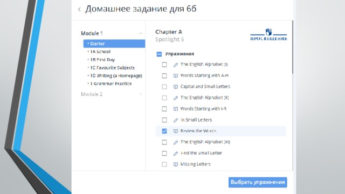345x194 pixels.
Task: Click book icon of Words Starting with I-R
Action: click(x=175, y=109)
